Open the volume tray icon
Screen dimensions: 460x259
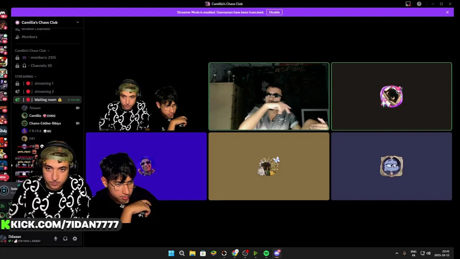pos(428,253)
